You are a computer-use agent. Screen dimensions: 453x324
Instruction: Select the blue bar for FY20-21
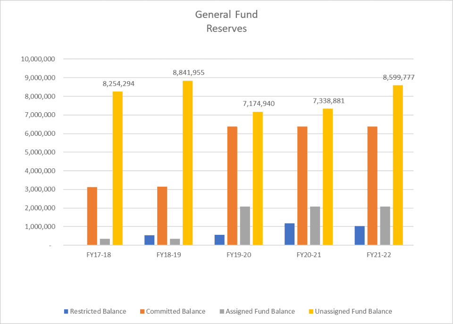pyautogui.click(x=290, y=233)
